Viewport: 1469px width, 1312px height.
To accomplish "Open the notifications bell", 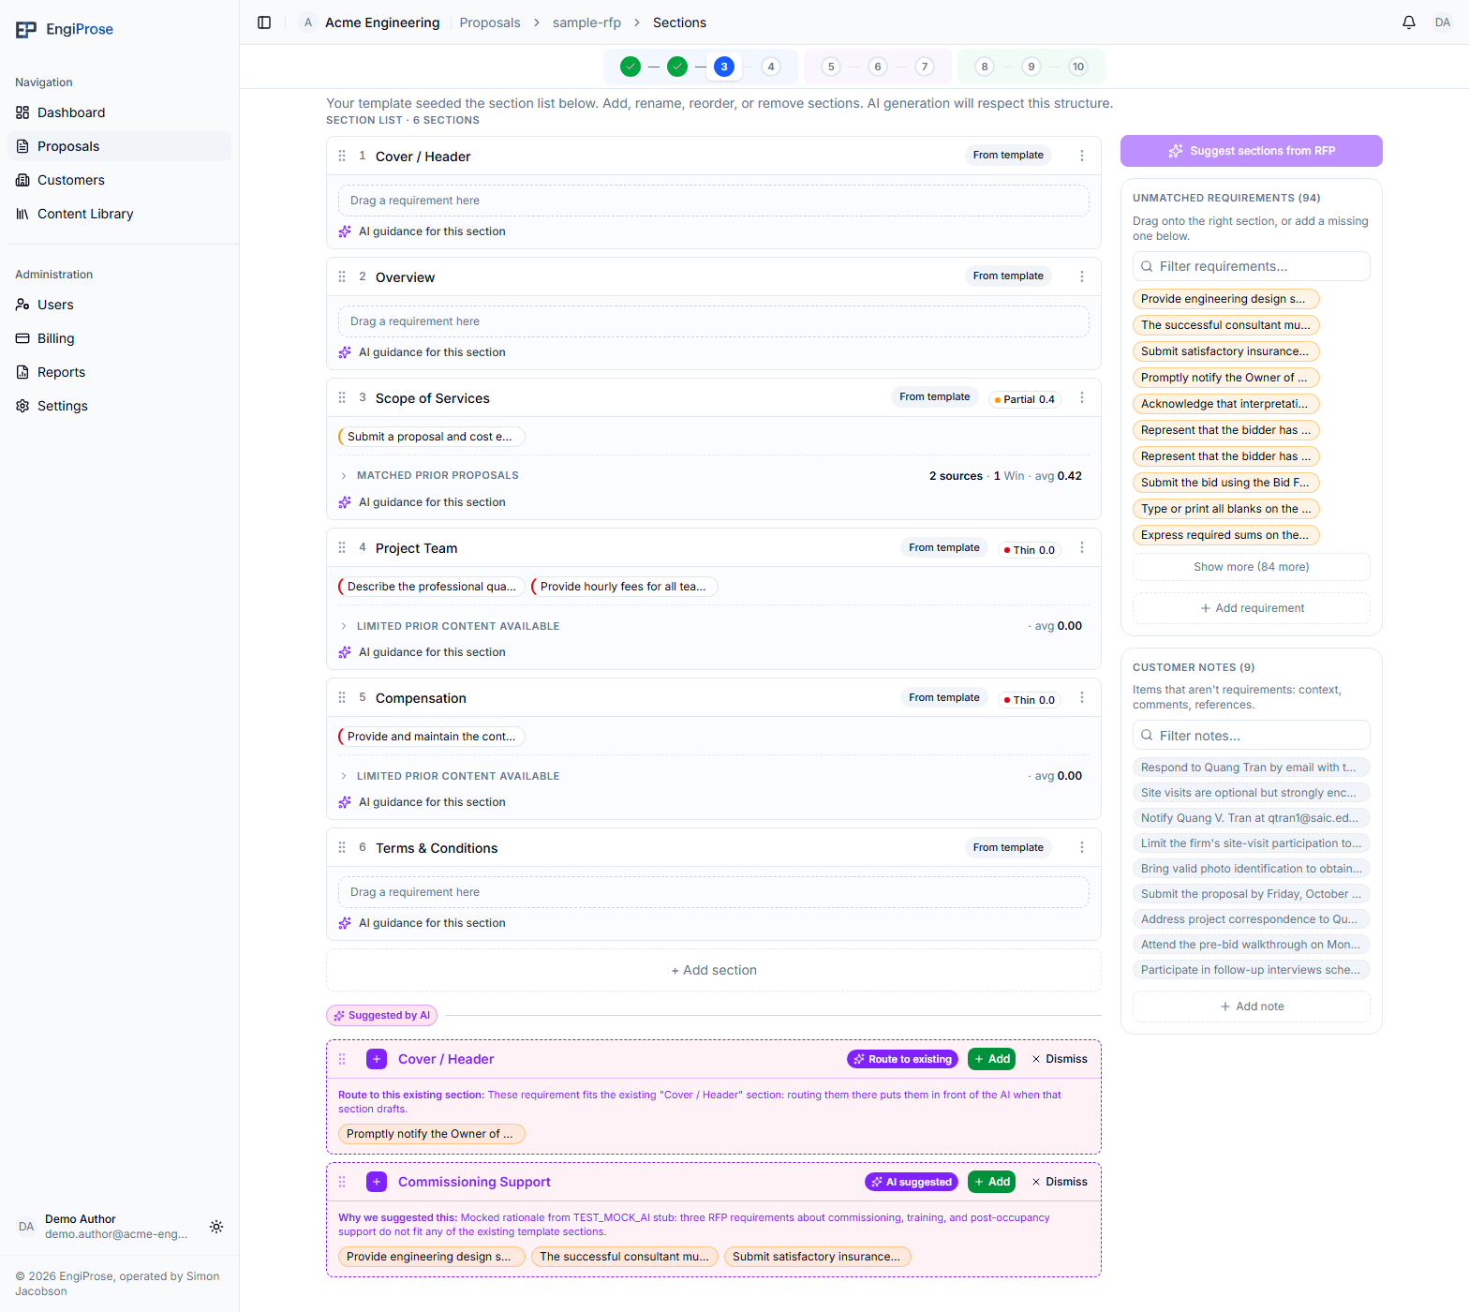I will [x=1408, y=22].
